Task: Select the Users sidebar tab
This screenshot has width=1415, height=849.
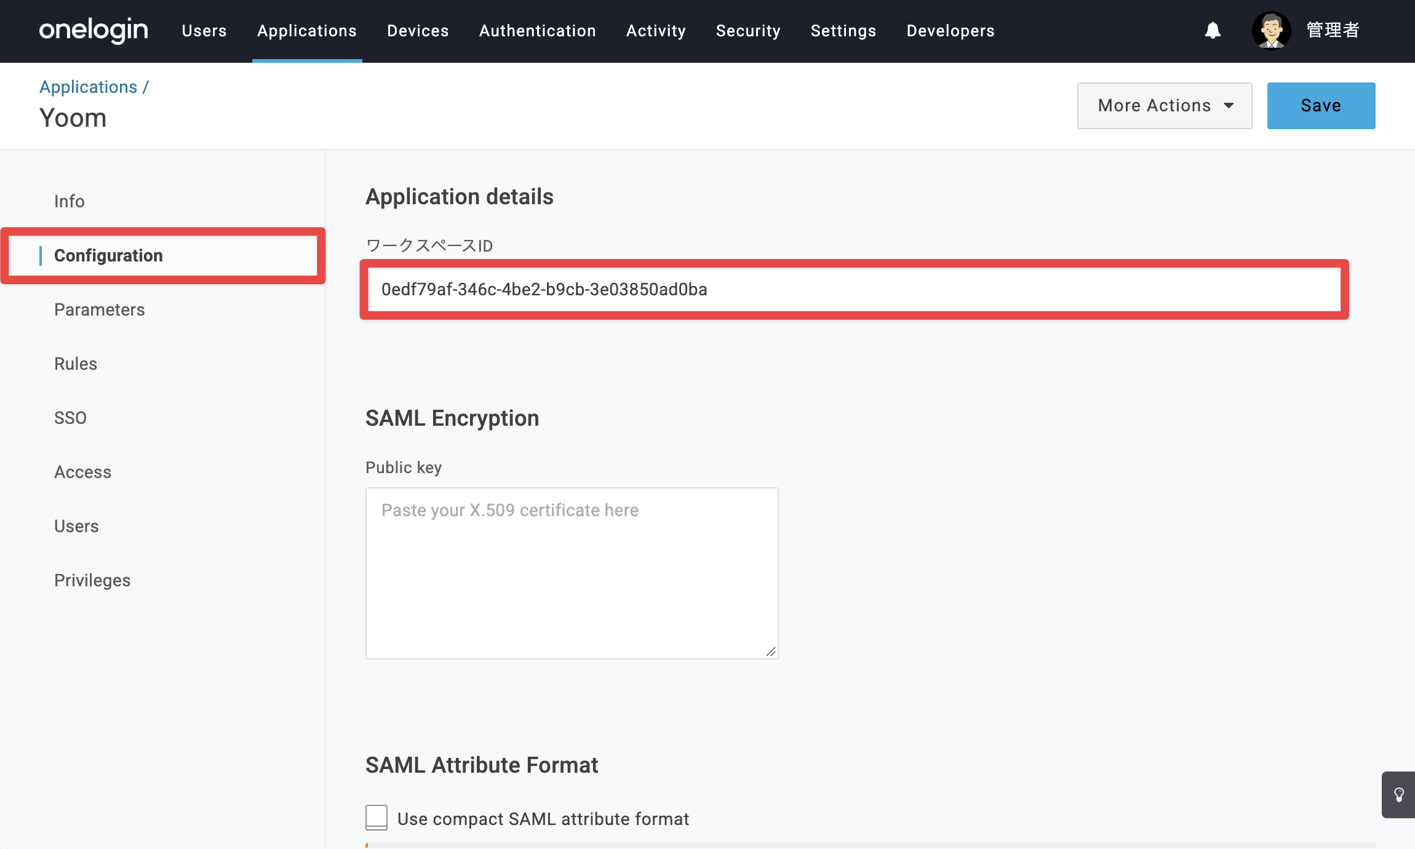Action: point(76,526)
